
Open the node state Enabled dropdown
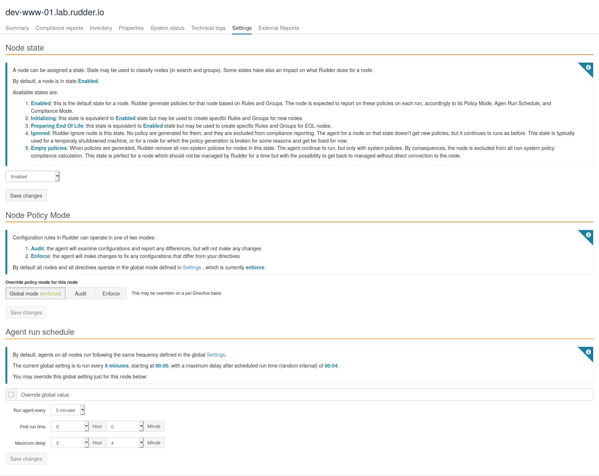32,176
